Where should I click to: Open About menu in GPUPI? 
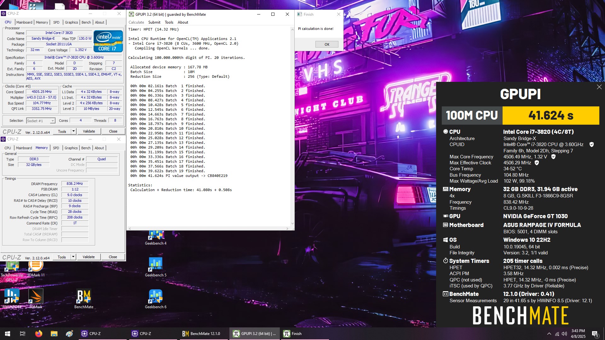[183, 22]
